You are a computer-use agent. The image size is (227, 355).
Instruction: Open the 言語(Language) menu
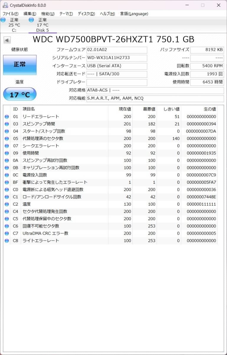click(134, 14)
